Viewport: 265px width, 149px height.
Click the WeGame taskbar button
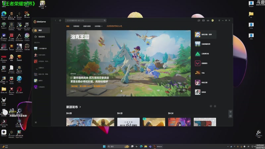(158, 146)
